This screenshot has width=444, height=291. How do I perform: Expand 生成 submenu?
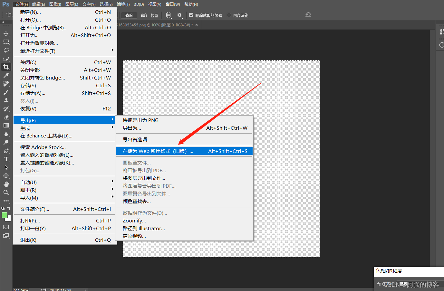click(65, 128)
